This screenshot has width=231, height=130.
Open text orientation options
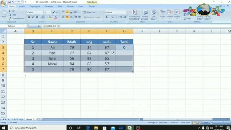tap(76, 12)
